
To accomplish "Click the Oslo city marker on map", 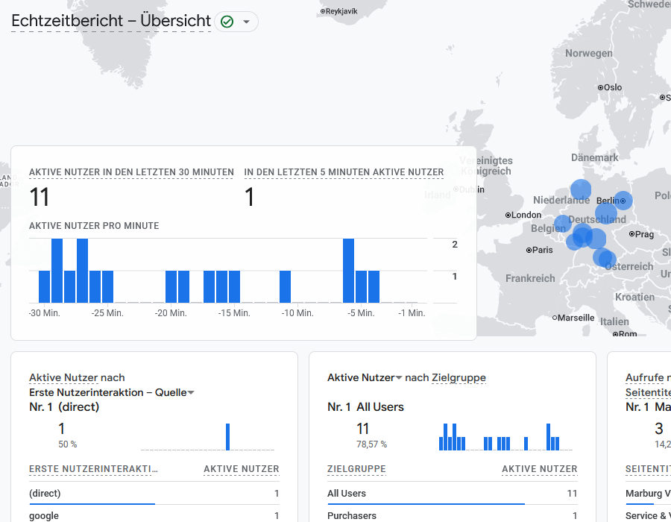I will click(600, 87).
